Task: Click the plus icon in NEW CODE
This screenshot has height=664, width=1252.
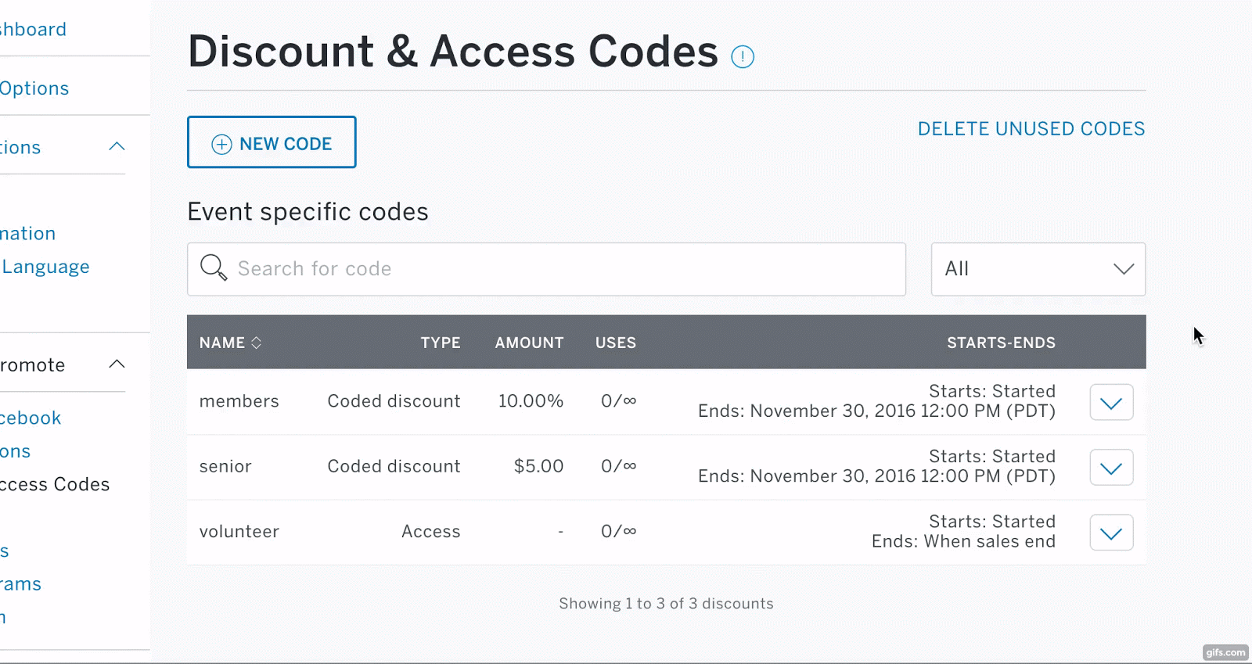Action: click(222, 144)
